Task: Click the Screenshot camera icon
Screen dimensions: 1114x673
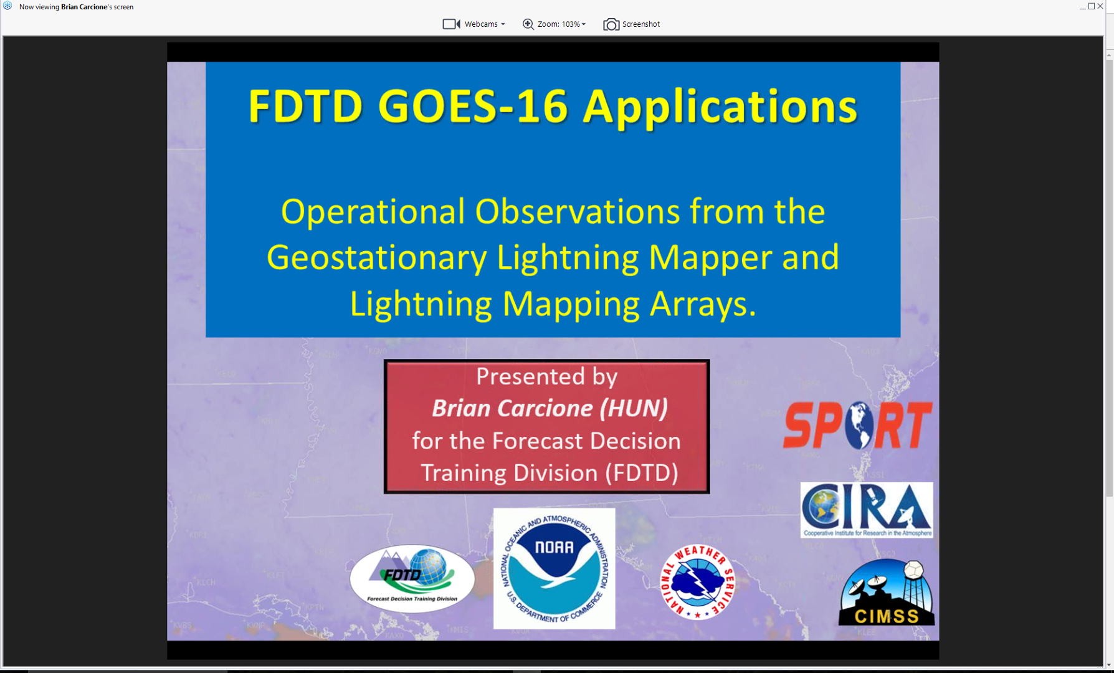Action: 611,24
